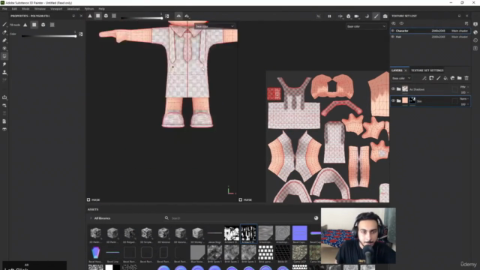The height and width of the screenshot is (270, 480).
Task: Open the Viewport menu
Action: [x=56, y=9]
